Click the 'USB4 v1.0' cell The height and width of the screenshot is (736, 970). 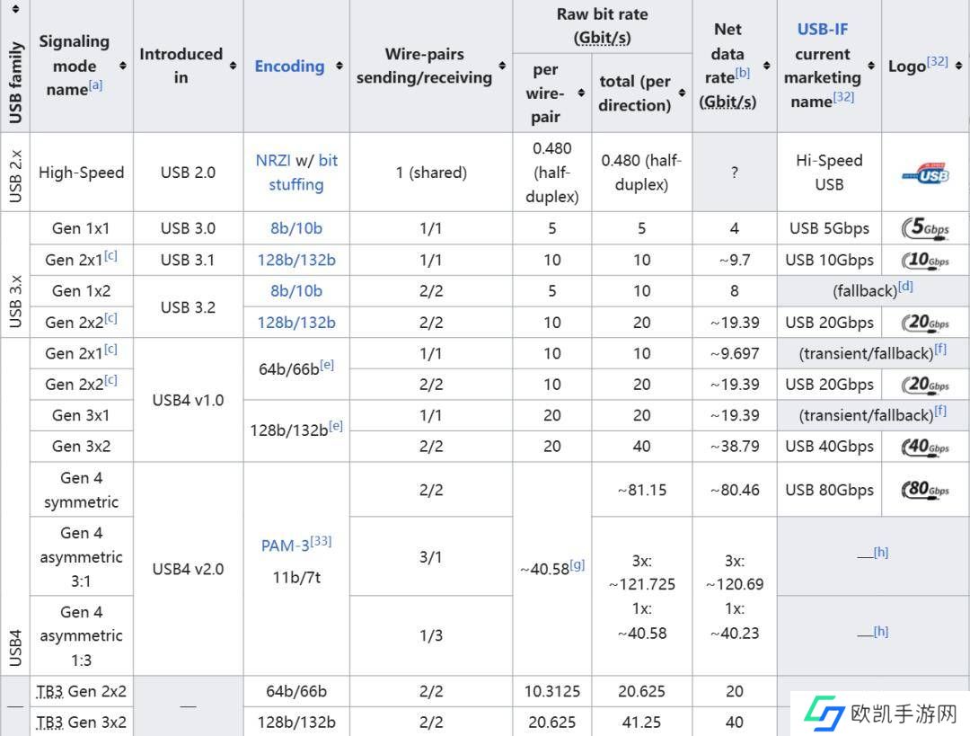click(x=188, y=400)
